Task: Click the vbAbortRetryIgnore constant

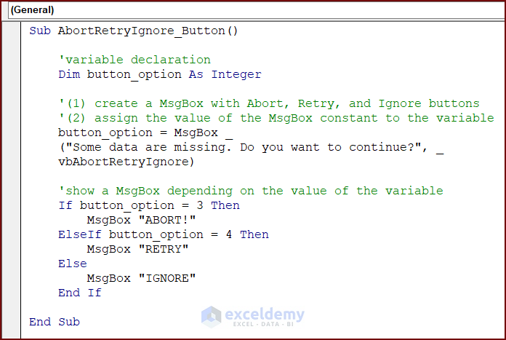Action: (x=124, y=162)
